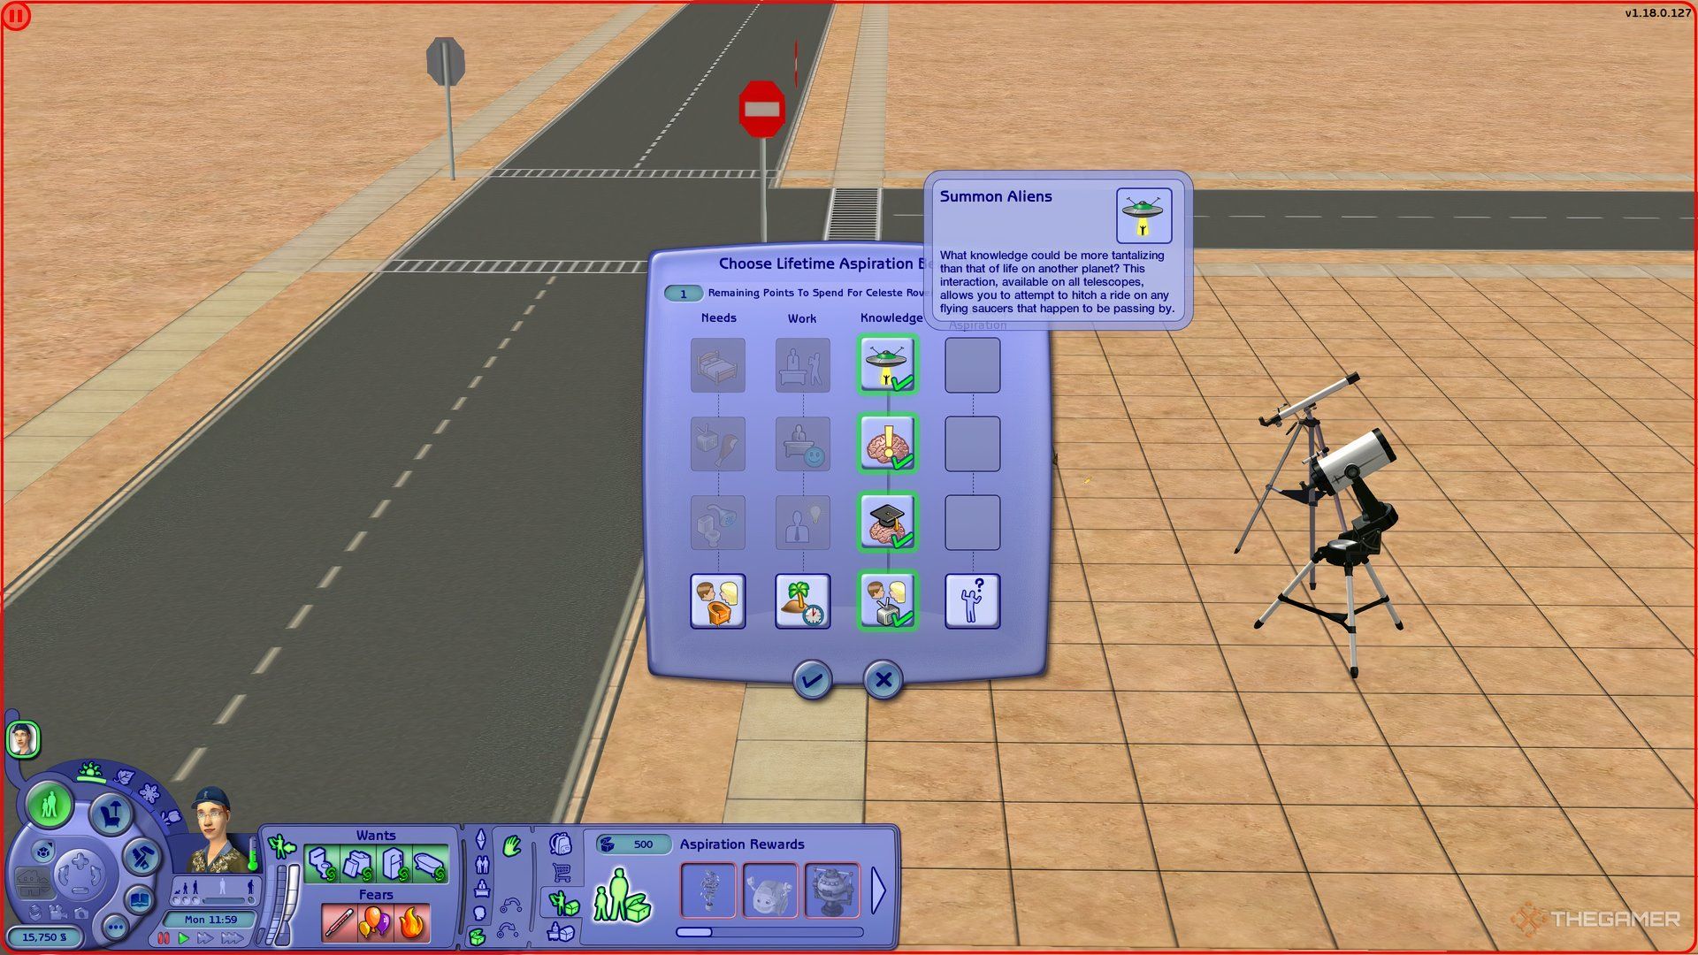Select the Work aspiration category tab
This screenshot has width=1698, height=955.
(801, 318)
